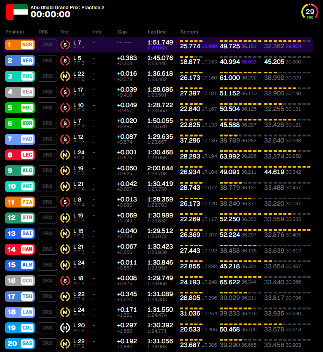323x352 pixels.
Task: Click the DRS indicator for GAS
Action: 47,344
